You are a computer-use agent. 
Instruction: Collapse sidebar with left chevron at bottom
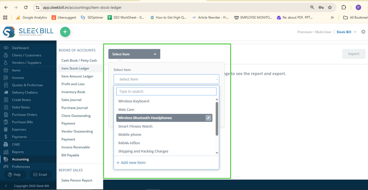[x=6, y=186]
